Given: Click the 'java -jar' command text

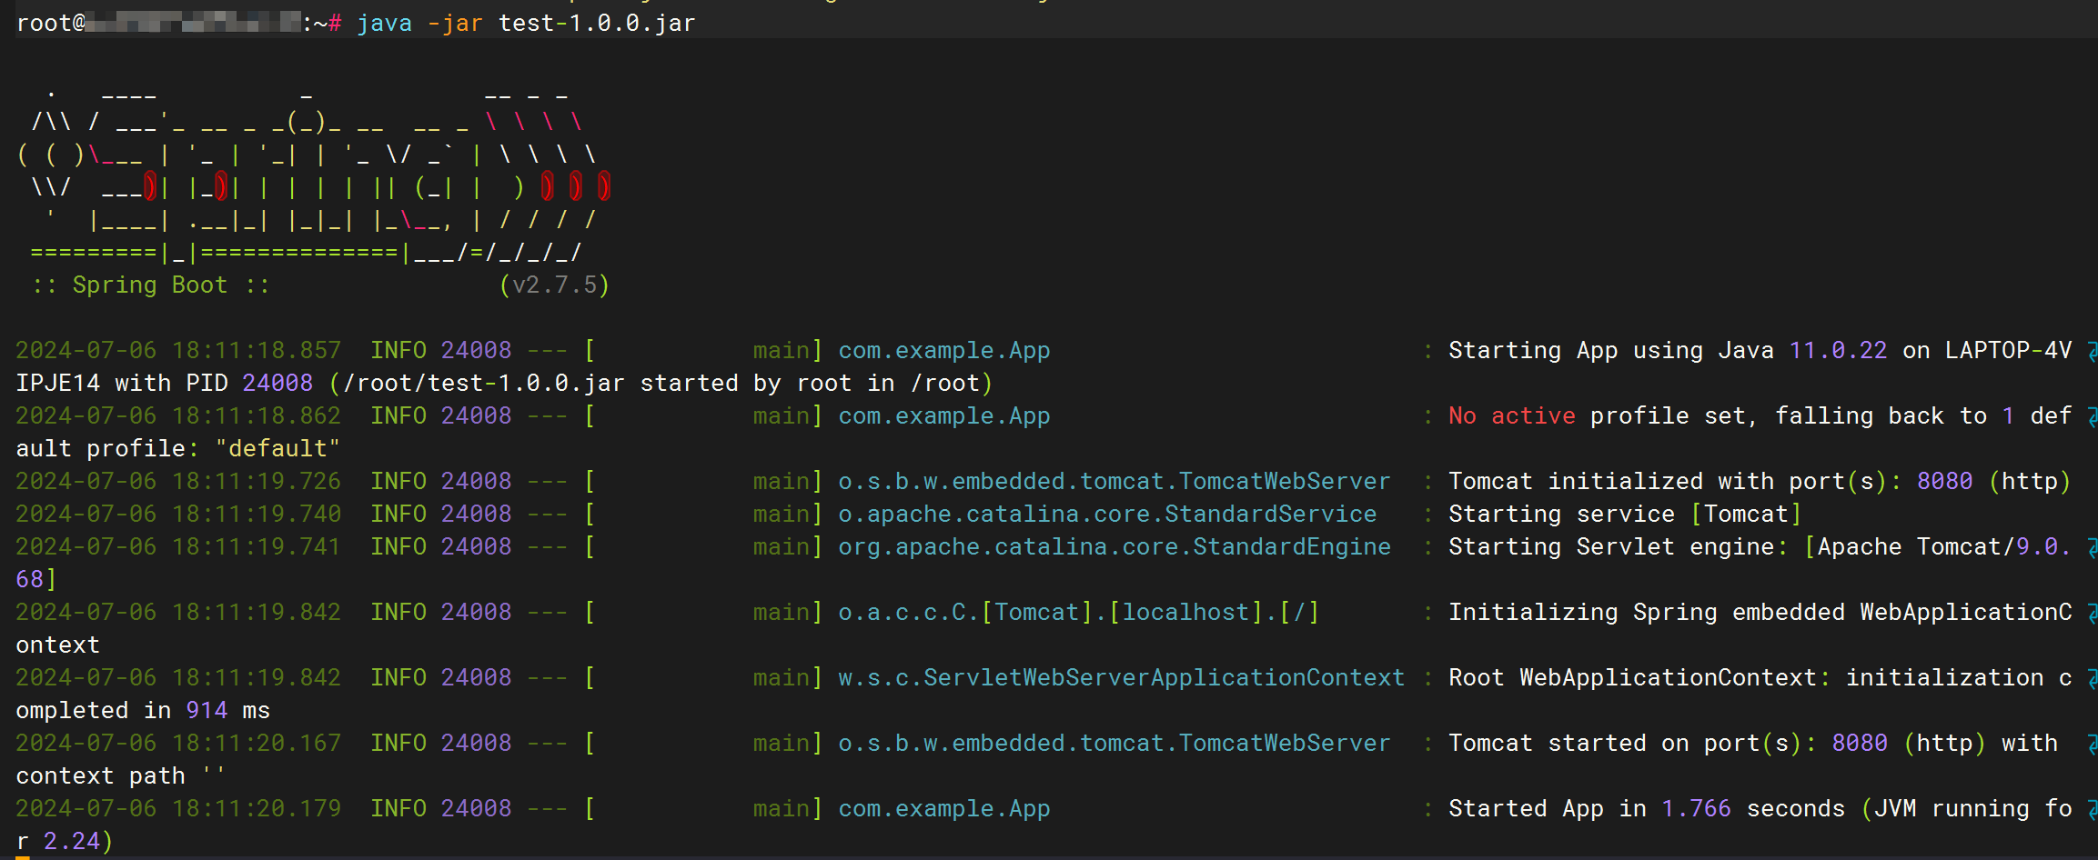Looking at the screenshot, I should pyautogui.click(x=419, y=23).
